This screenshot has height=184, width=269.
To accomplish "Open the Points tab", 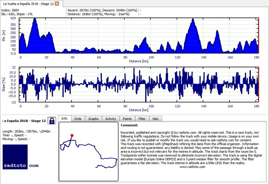I will tap(127, 119).
